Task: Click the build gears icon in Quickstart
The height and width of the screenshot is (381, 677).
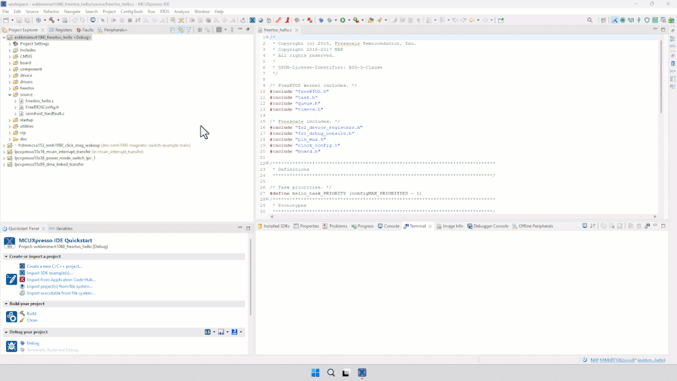Action: pos(12,317)
